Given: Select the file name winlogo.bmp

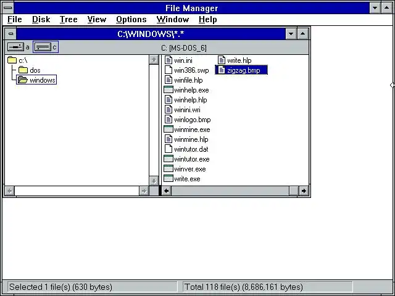Looking at the screenshot, I should (193, 120).
